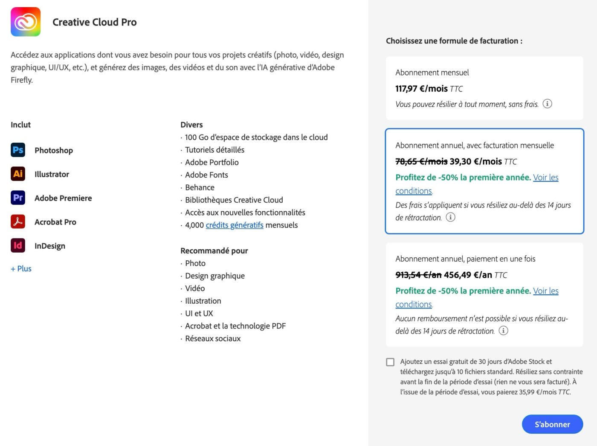Open 'Voir les conditions' in monthly-billed annual plan

point(545,178)
